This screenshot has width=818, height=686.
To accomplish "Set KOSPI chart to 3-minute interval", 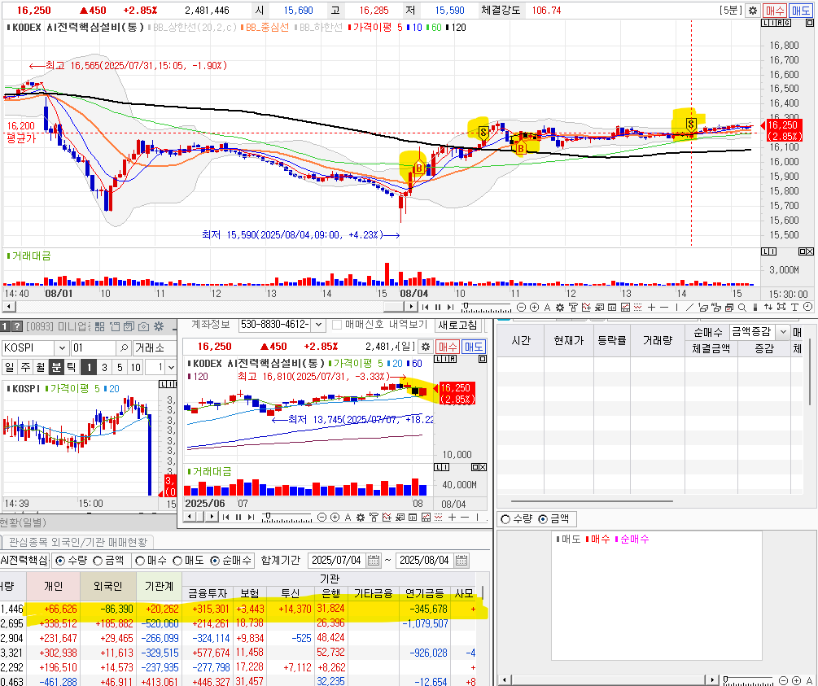I will coord(104,367).
